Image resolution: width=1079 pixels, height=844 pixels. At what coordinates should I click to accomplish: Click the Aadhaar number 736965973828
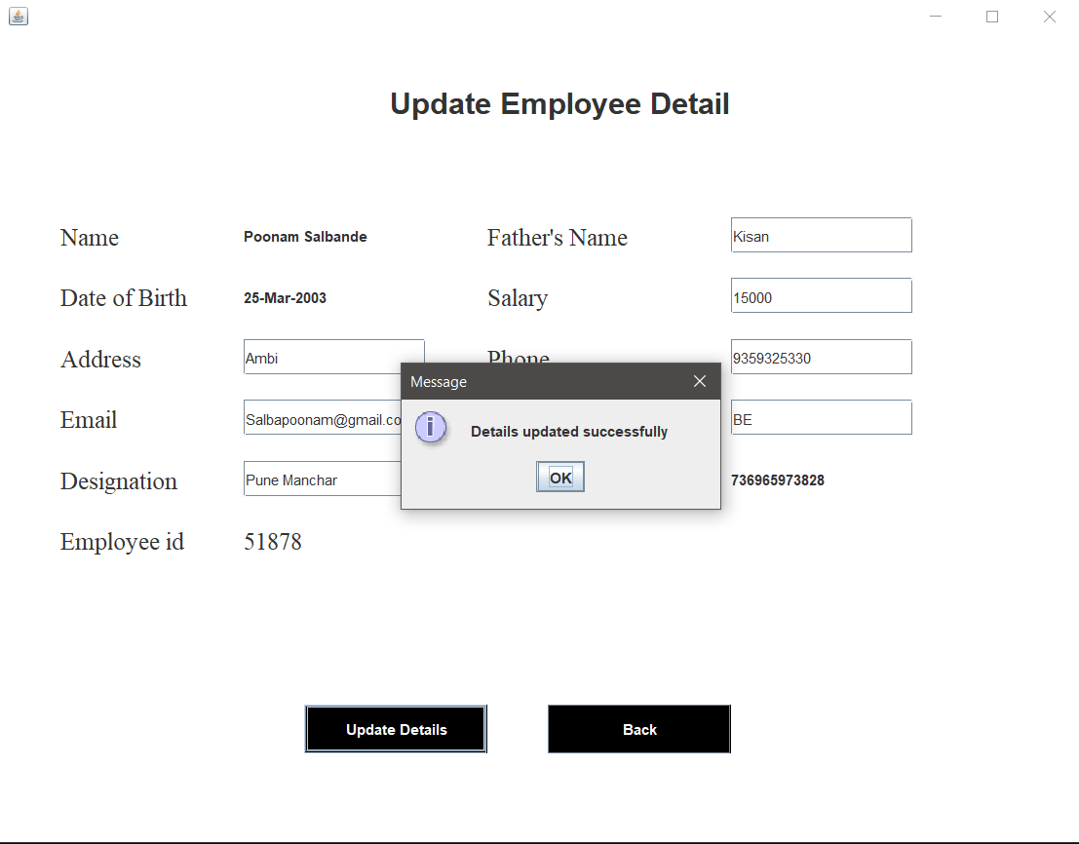(777, 480)
